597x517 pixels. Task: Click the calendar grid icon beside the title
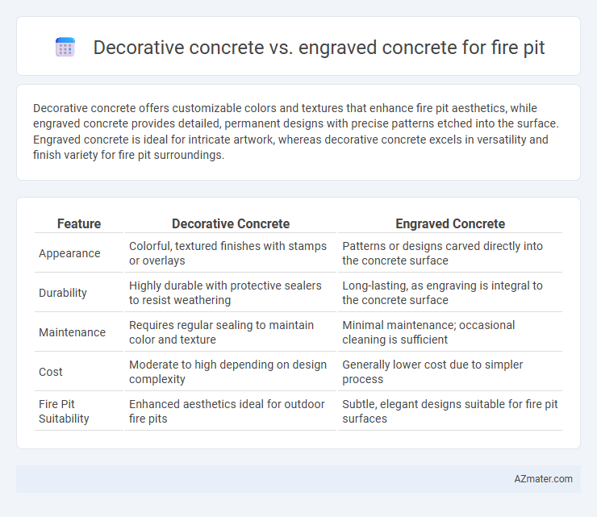(x=65, y=48)
